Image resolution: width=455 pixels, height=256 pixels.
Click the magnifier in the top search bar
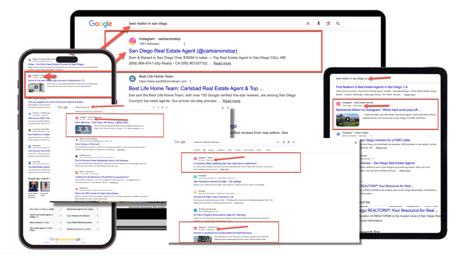click(x=338, y=24)
